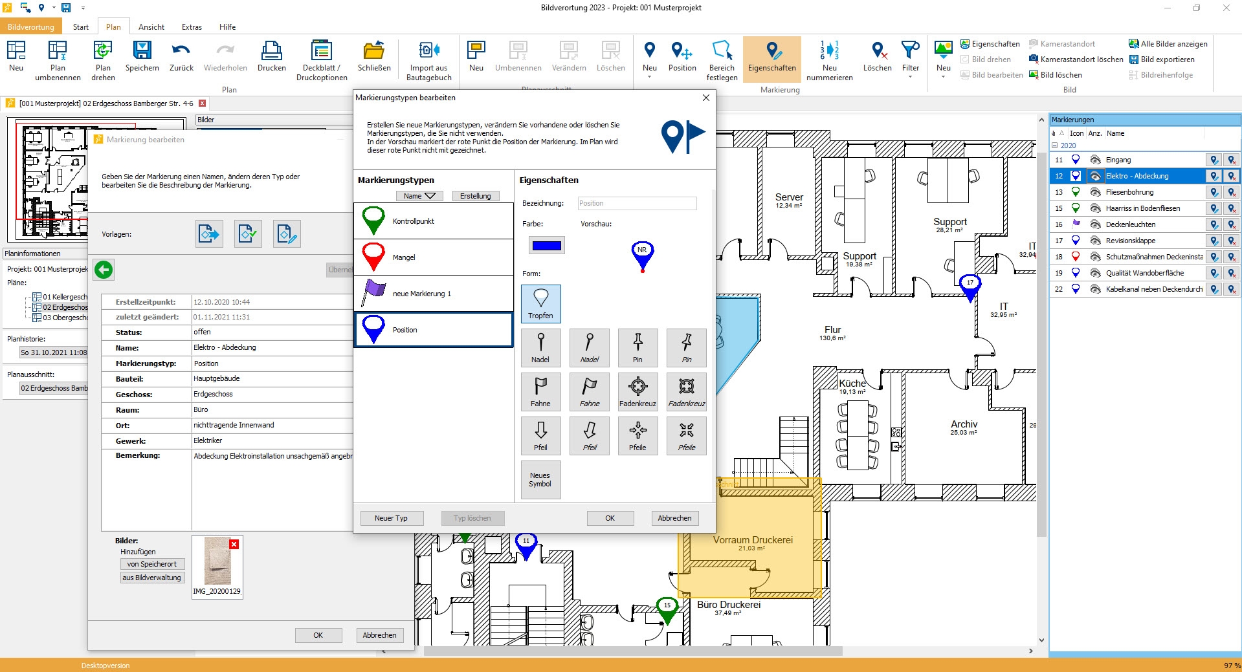Click the save icon in the quick access toolbar
This screenshot has height=672, width=1242.
66,8
